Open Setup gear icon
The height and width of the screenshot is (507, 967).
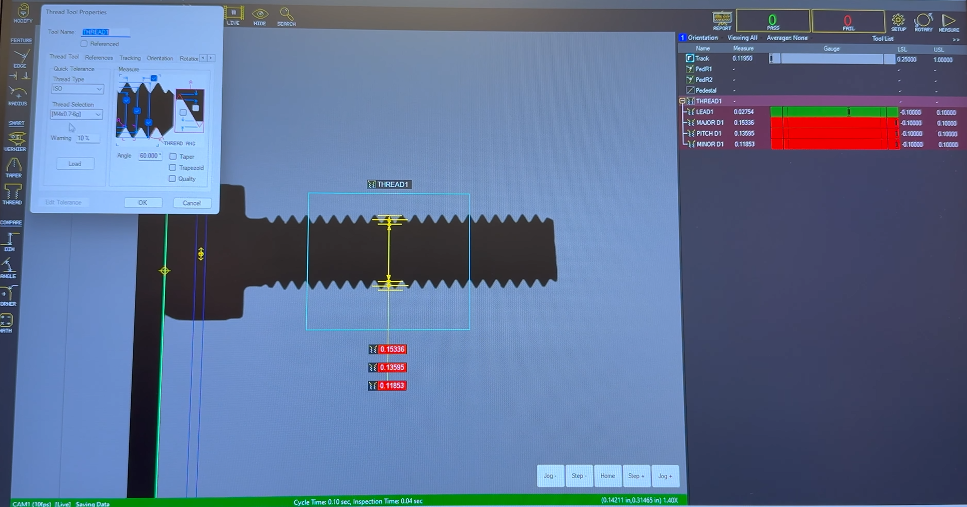coord(898,21)
